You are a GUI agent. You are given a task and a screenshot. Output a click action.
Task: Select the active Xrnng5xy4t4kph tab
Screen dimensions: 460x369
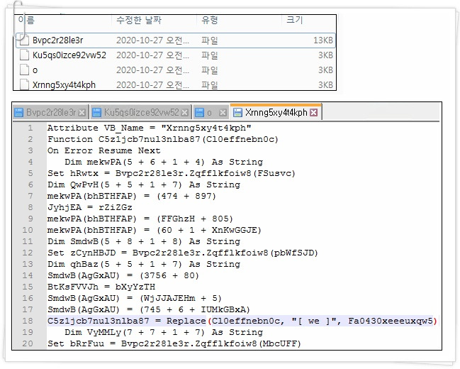(x=276, y=112)
